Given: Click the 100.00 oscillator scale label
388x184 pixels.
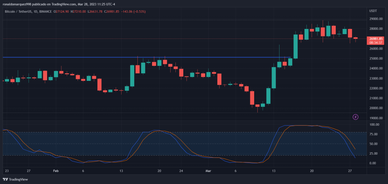Looking at the screenshot, I should 373,125.
